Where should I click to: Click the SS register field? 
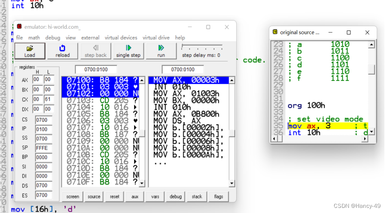pos(44,138)
